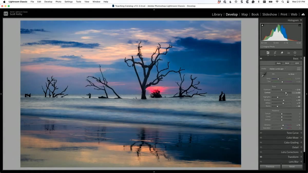Show the filmstrip with bottom arrow

tap(154, 172)
